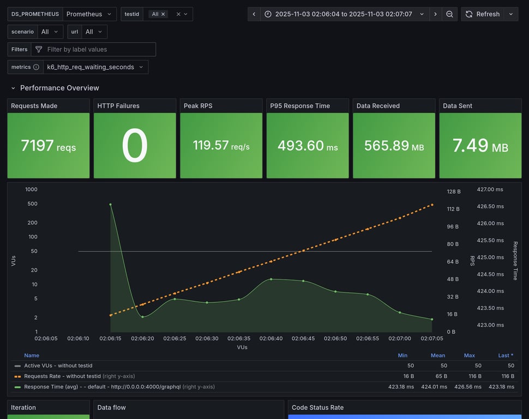529x419 pixels.
Task: Click the funnel filter icon
Action: pyautogui.click(x=39, y=49)
